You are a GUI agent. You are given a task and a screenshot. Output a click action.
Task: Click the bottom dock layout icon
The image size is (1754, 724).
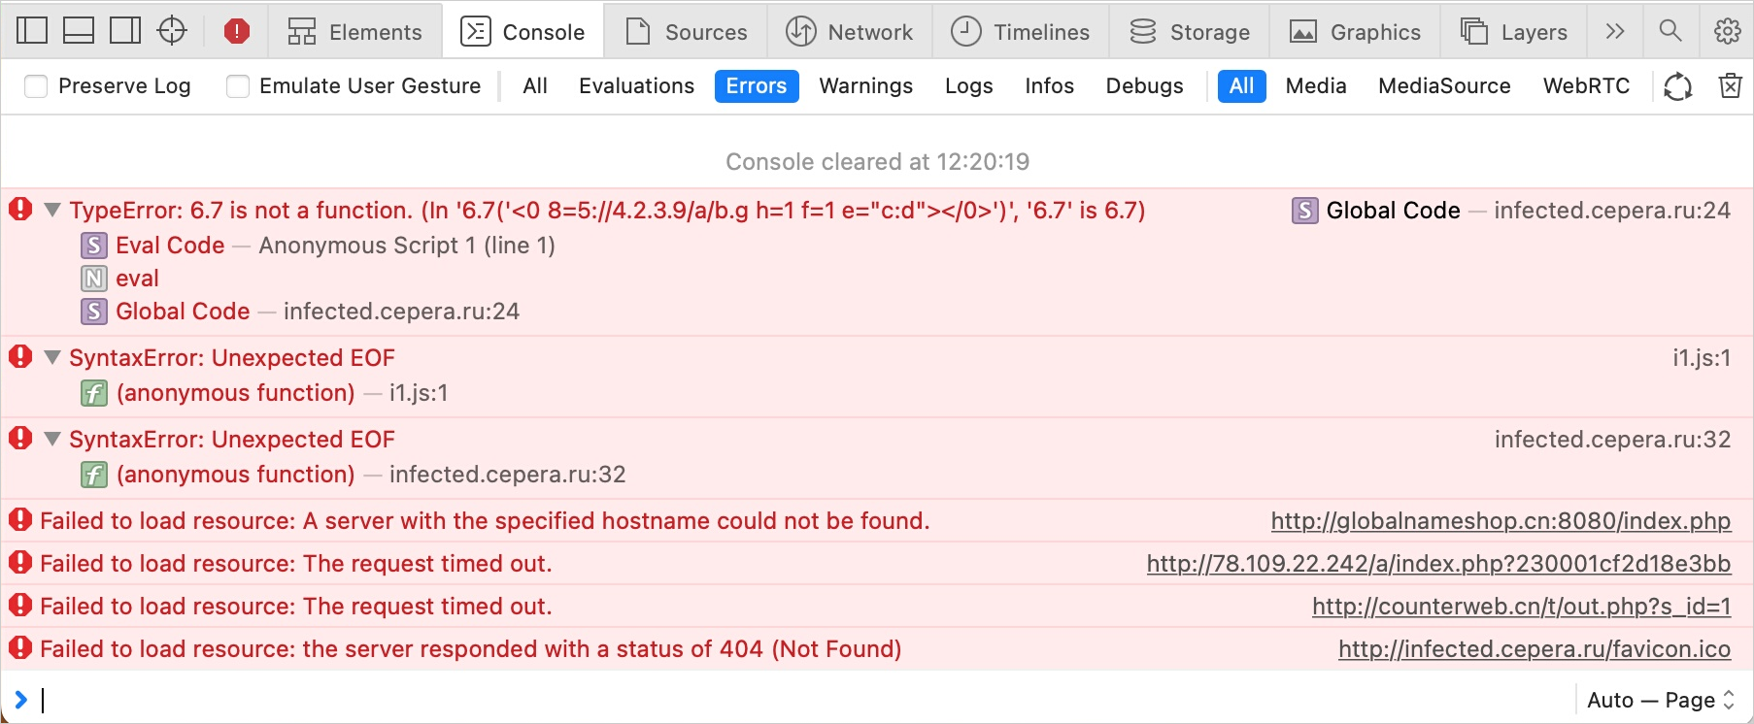[79, 31]
